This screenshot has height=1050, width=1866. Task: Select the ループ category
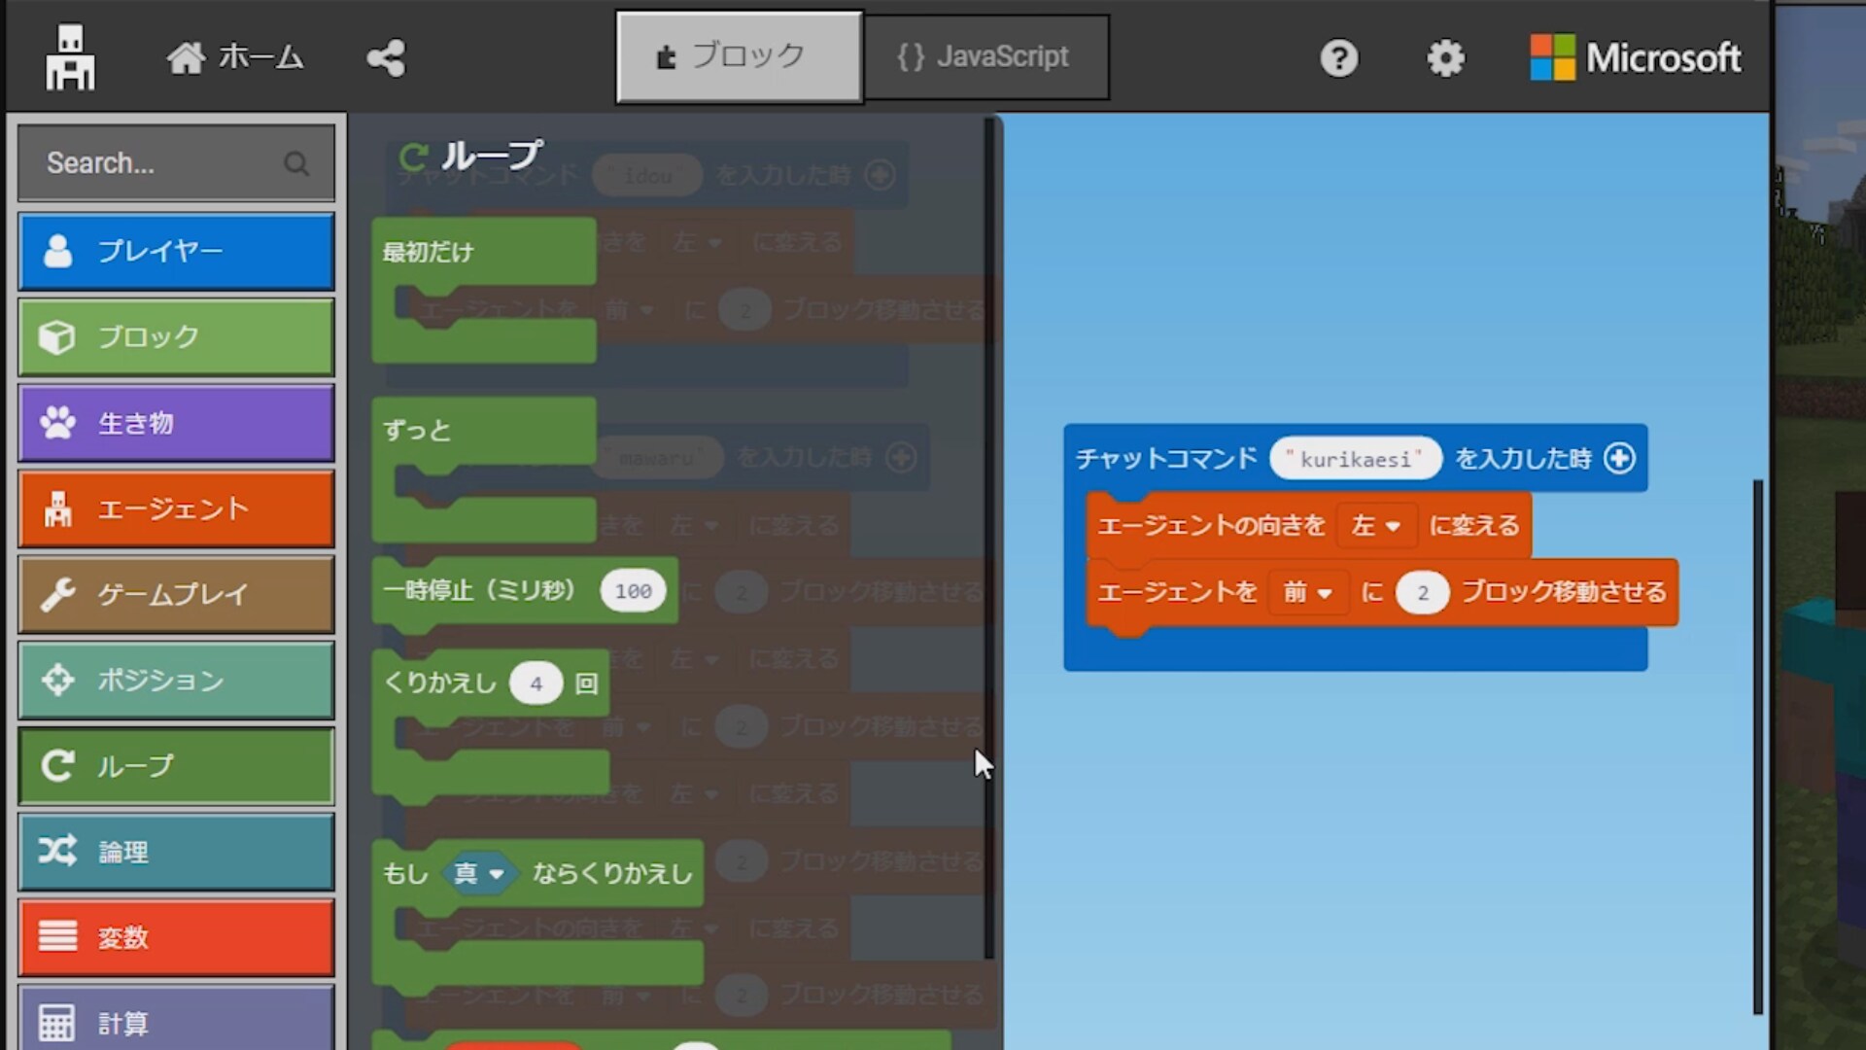coord(176,766)
